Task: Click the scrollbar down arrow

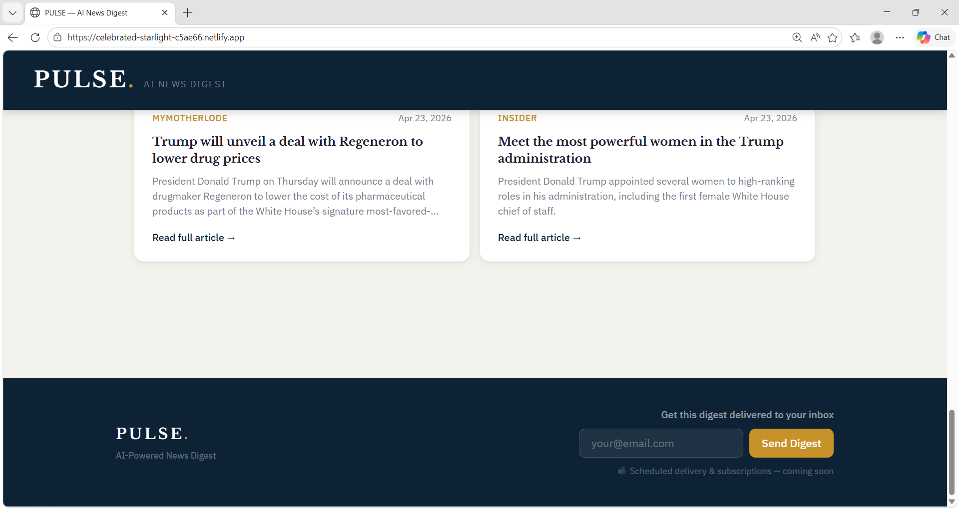Action: [x=952, y=502]
